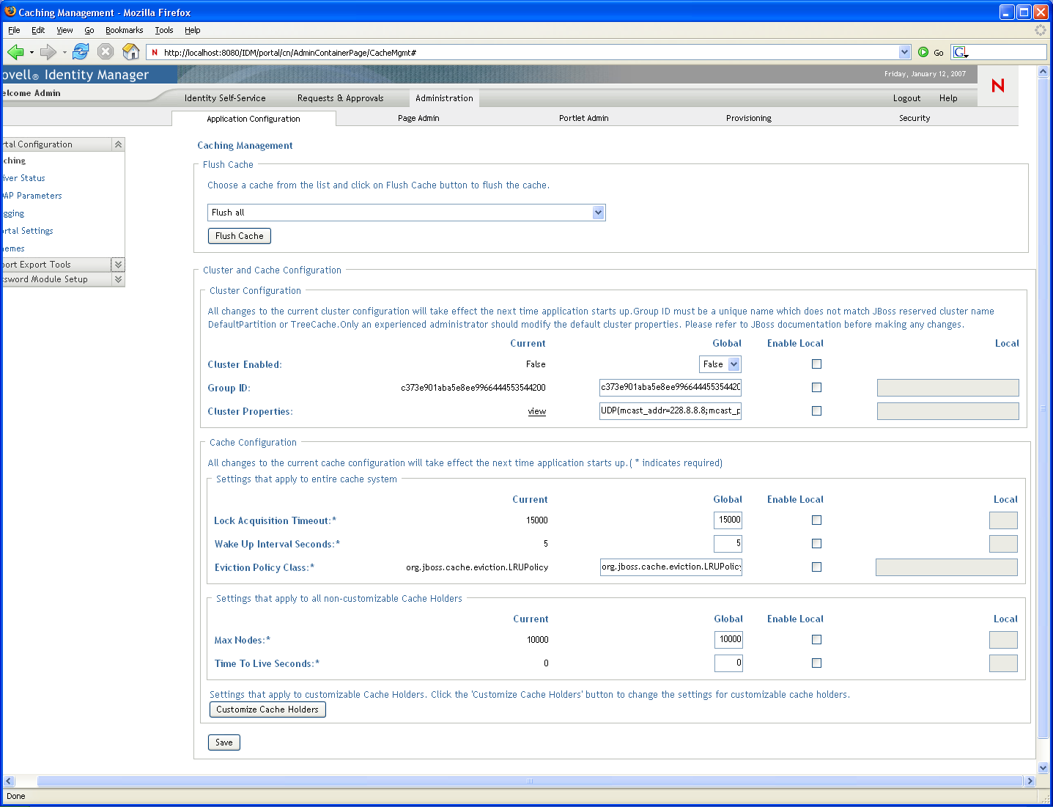
Task: Open the Cluster Enabled global False dropdown
Action: click(x=734, y=364)
